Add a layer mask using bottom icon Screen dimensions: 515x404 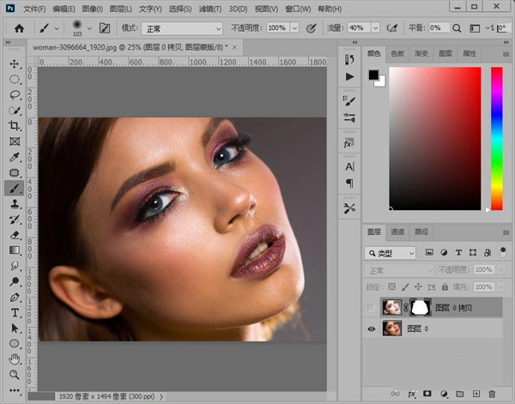[x=427, y=394]
